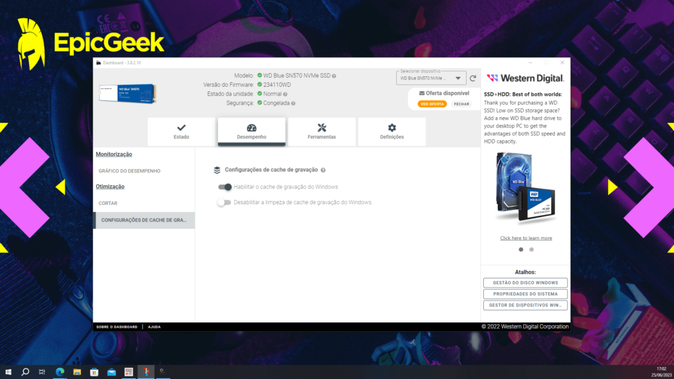The height and width of the screenshot is (379, 674).
Task: Toggle Desabilitar a limpeza de cache switch
Action: pyautogui.click(x=224, y=202)
